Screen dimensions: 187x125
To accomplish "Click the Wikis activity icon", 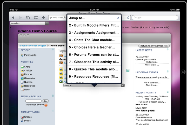I will tap(22, 90).
